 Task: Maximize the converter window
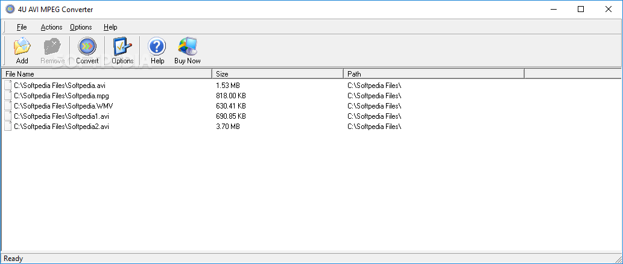(x=581, y=9)
